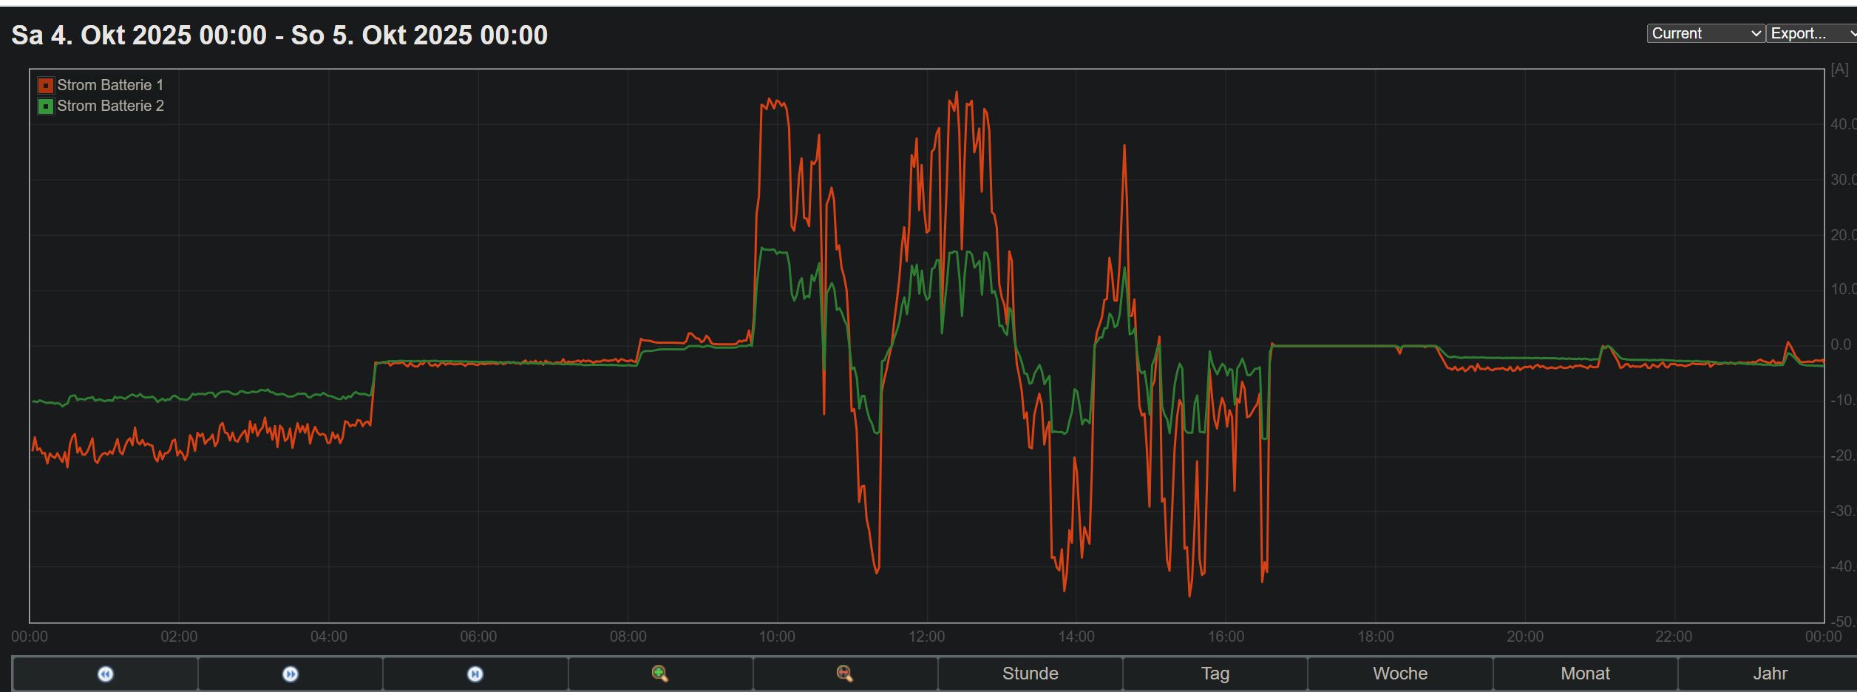Click the Strom Batterie 1 legend label
1857x692 pixels.
(x=110, y=85)
